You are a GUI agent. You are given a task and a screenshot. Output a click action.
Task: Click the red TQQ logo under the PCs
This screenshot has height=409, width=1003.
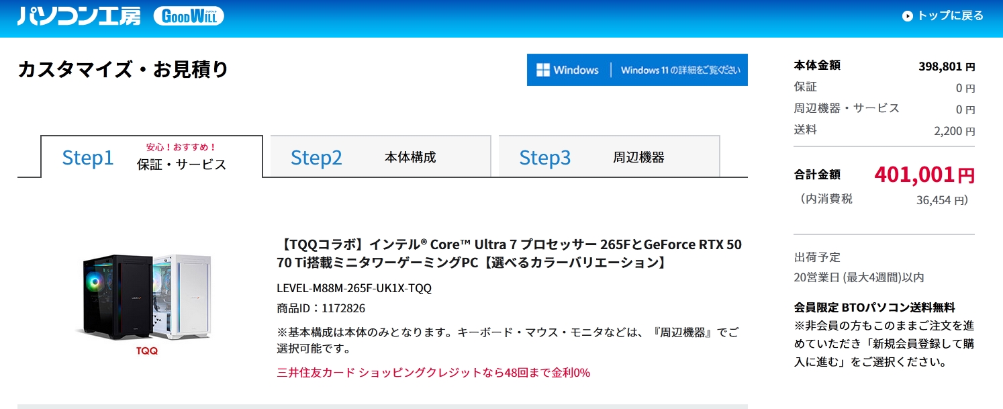(x=146, y=351)
